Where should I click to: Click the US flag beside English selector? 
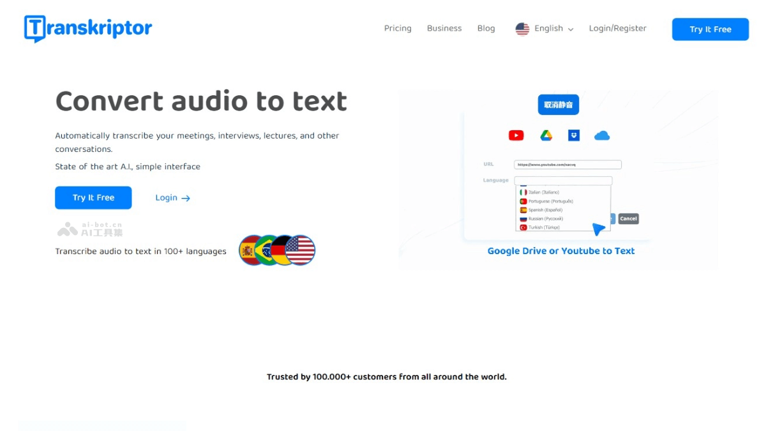[x=523, y=28]
